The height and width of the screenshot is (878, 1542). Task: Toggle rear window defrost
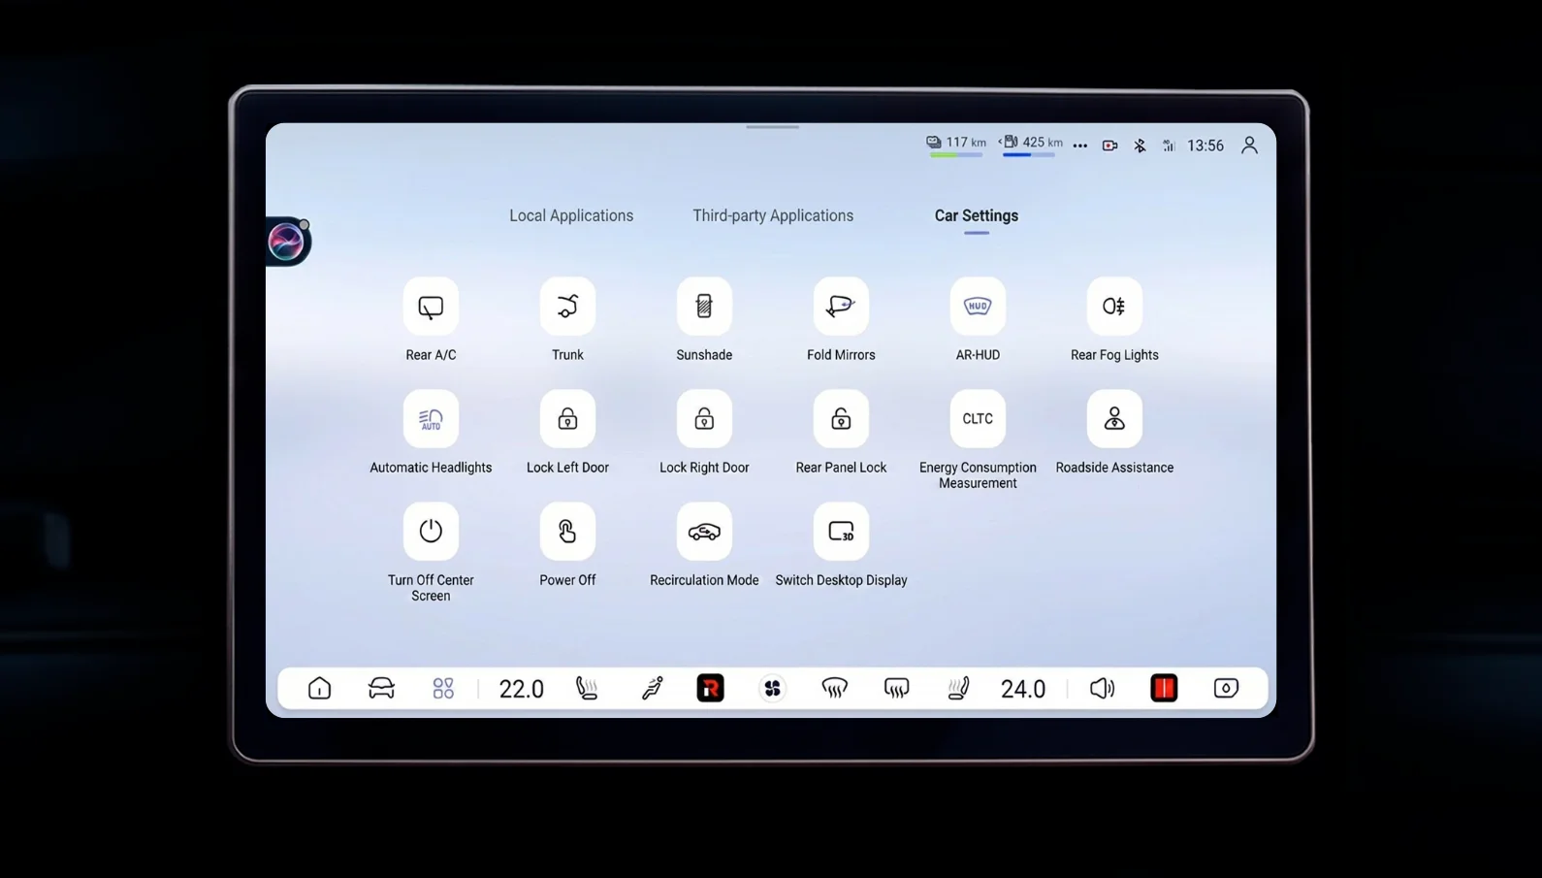(896, 689)
